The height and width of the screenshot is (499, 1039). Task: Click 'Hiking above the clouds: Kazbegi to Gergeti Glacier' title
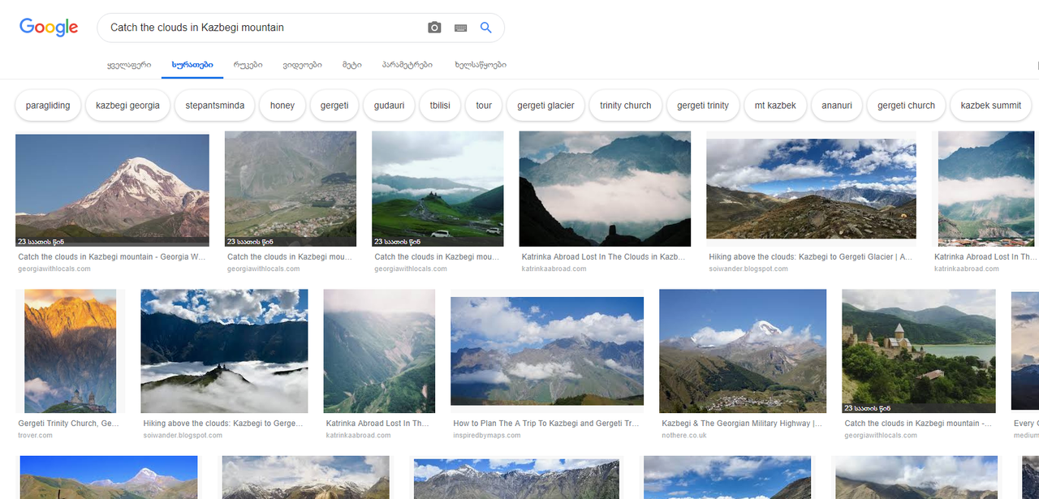(x=810, y=257)
